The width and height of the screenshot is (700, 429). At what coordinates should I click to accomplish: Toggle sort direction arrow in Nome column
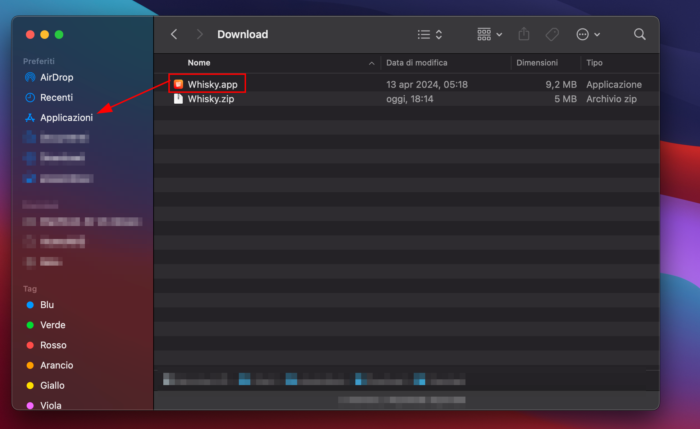(x=372, y=63)
